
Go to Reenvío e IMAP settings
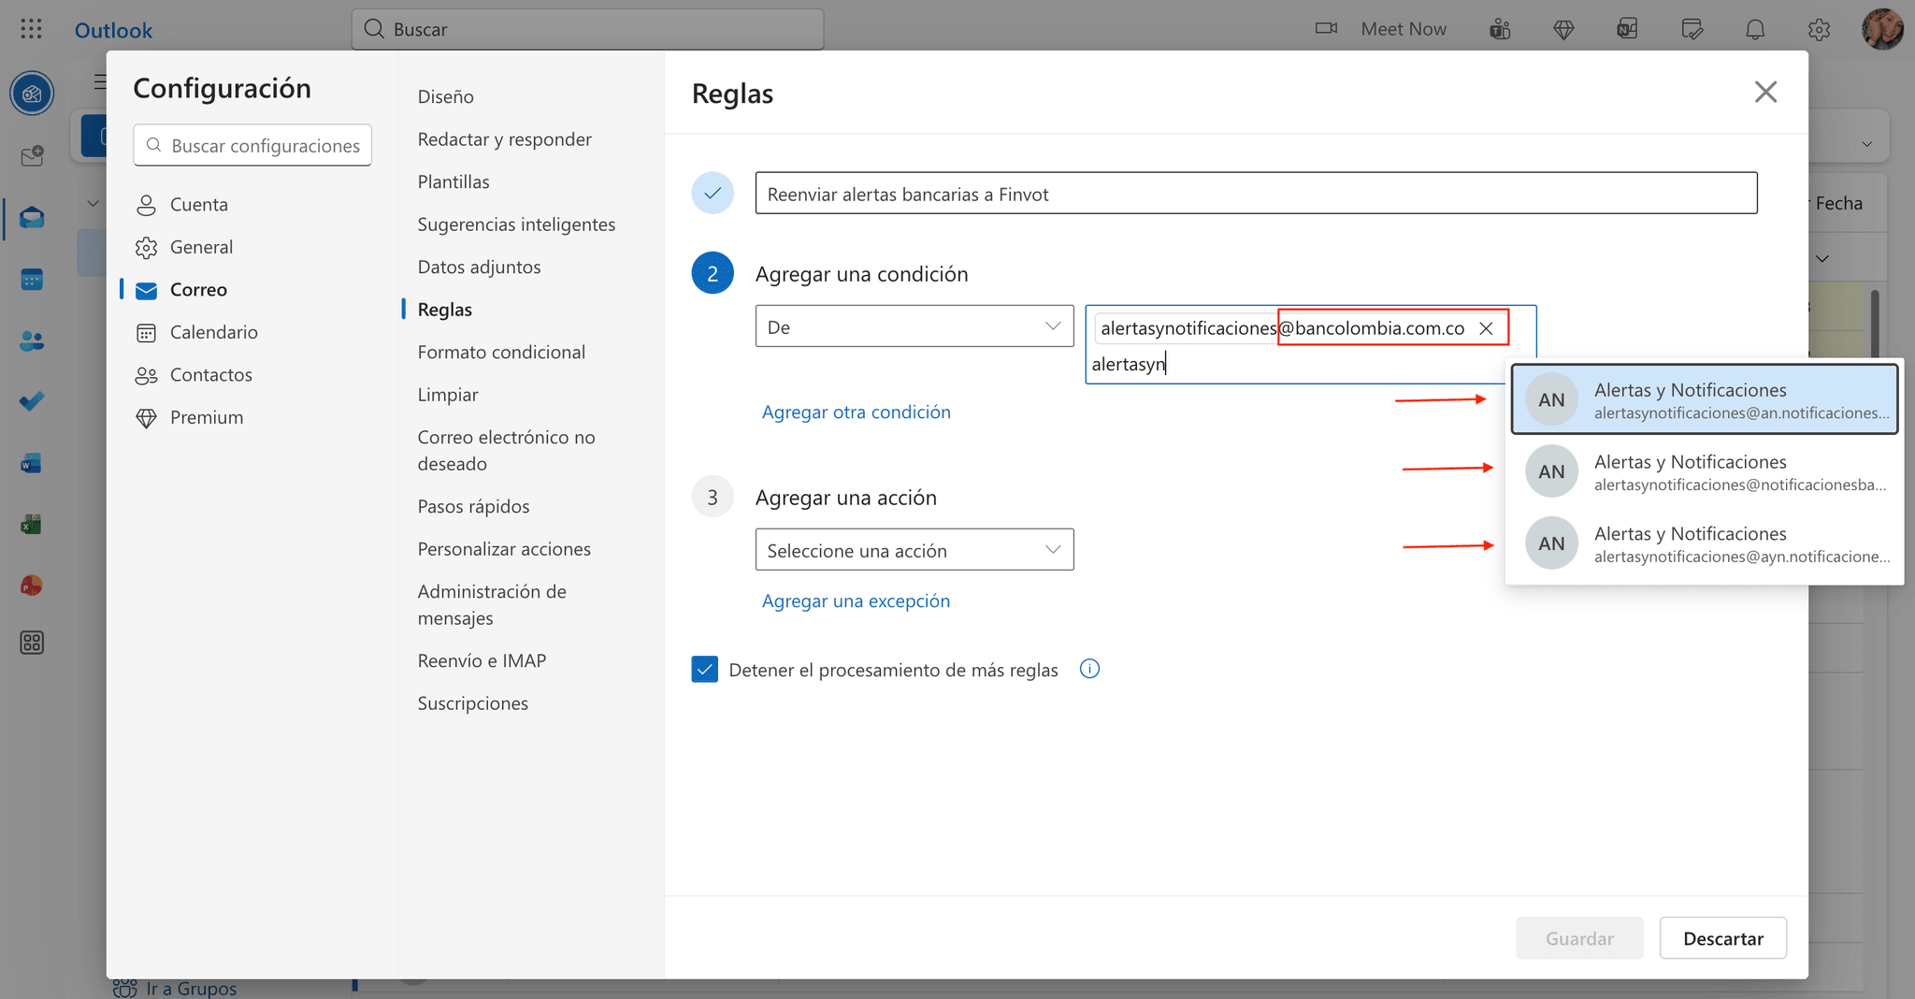[x=482, y=660]
